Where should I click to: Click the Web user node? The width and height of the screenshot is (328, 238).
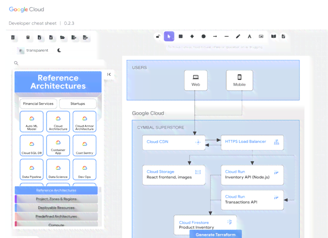(x=196, y=80)
